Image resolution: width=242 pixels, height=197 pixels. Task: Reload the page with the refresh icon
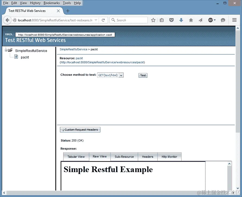pyautogui.click(x=103, y=20)
